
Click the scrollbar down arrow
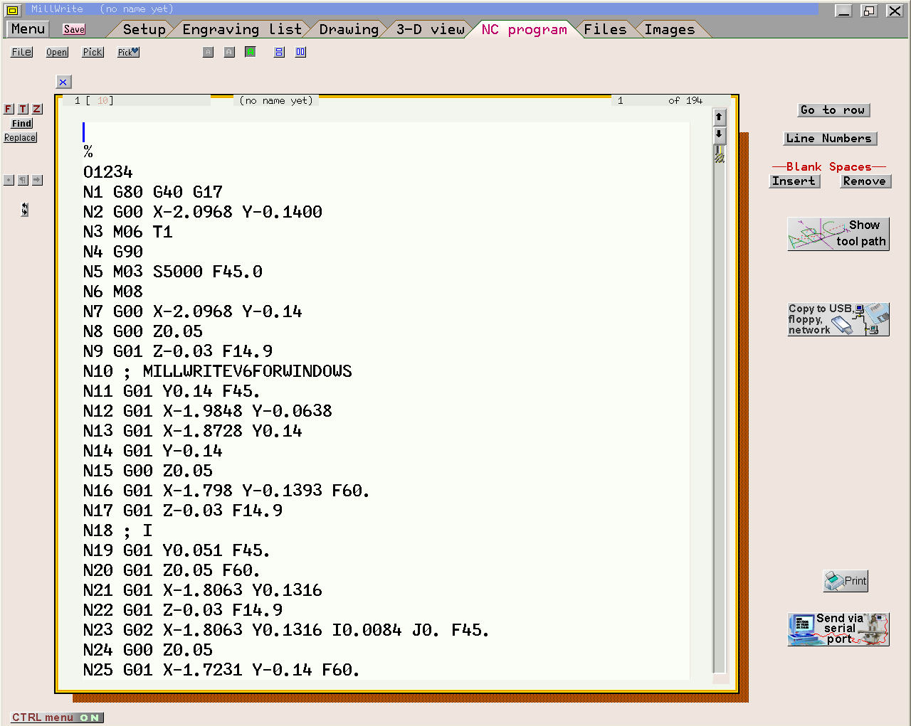point(719,135)
